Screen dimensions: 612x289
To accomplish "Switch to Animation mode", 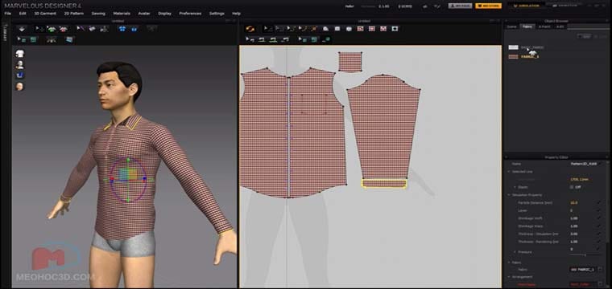I will coord(565,6).
